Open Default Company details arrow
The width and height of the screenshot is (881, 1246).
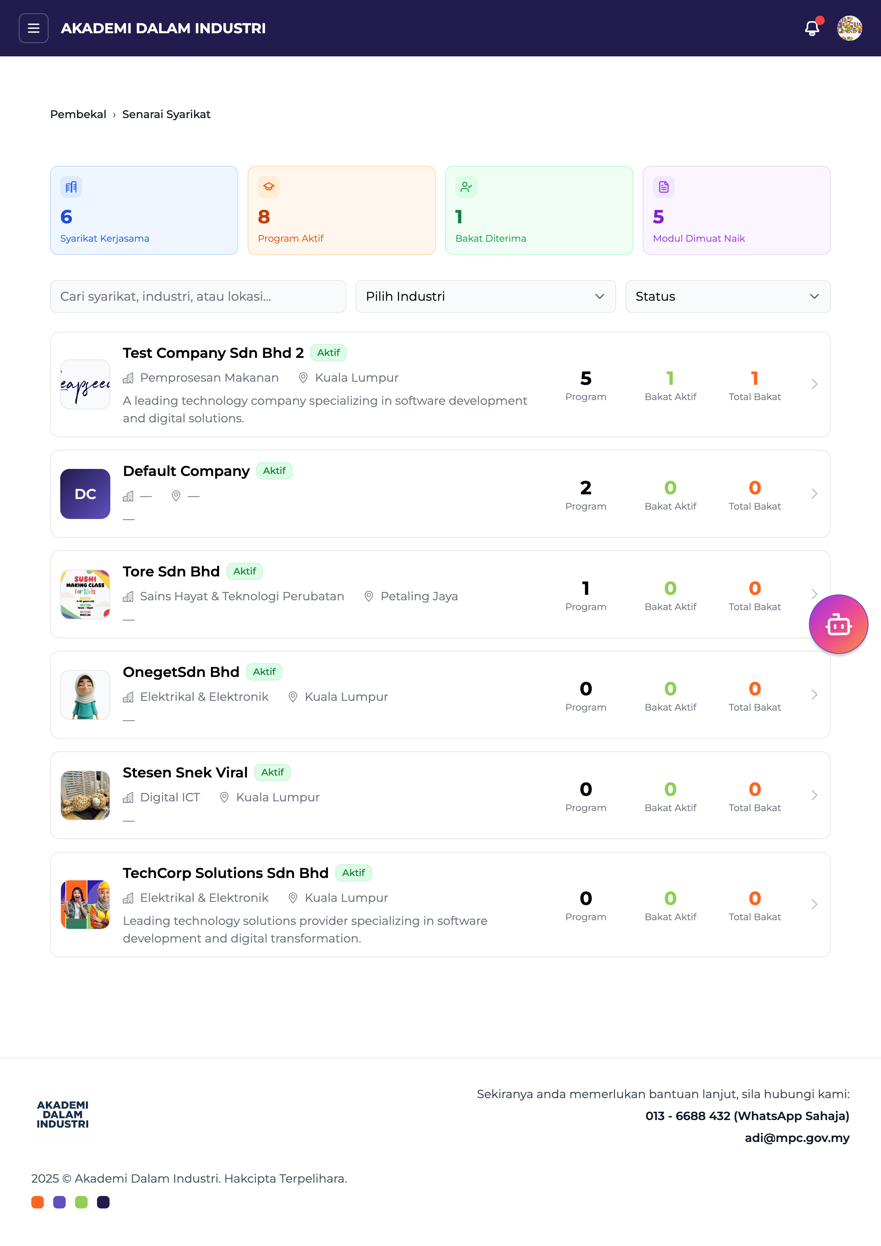point(814,494)
